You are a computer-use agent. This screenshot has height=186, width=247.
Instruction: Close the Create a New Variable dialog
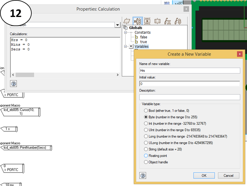[x=240, y=54]
